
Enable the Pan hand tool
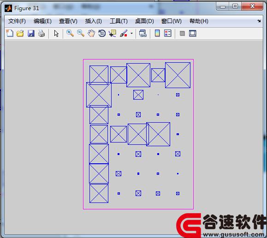coord(91,33)
